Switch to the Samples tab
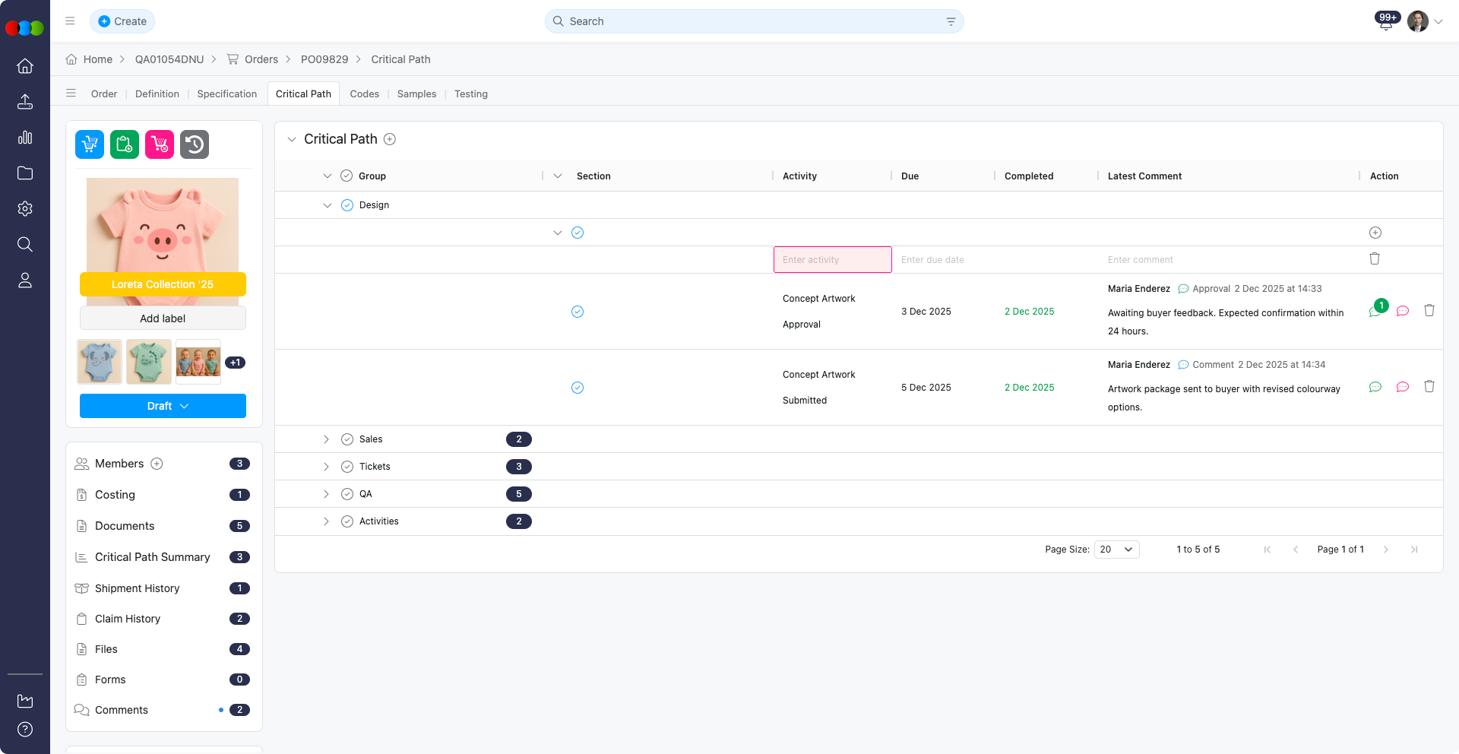Image resolution: width=1459 pixels, height=754 pixels. coord(416,94)
